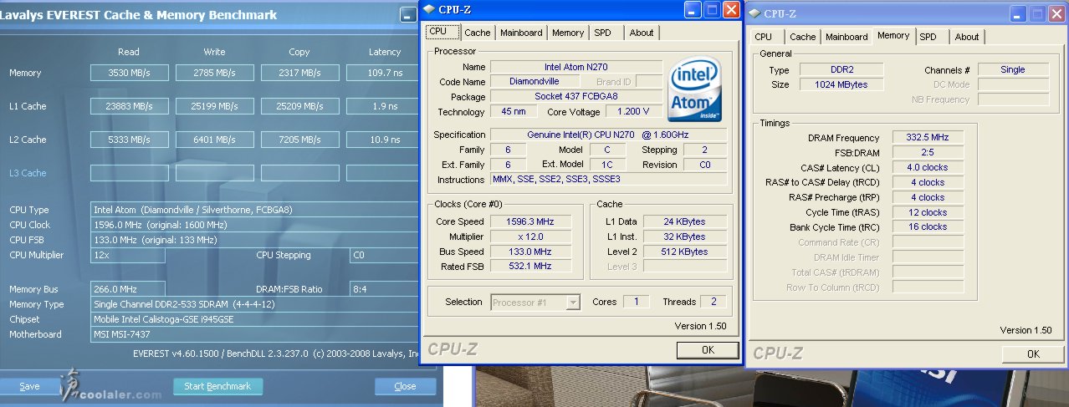Screen dimensions: 1069x407
Task: Click Core Voltage 1.200 V field
Action: click(634, 111)
